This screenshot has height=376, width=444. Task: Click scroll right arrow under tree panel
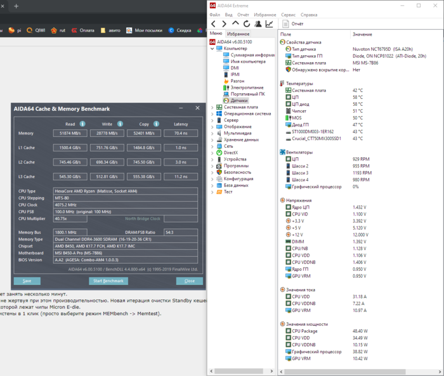tap(271, 371)
